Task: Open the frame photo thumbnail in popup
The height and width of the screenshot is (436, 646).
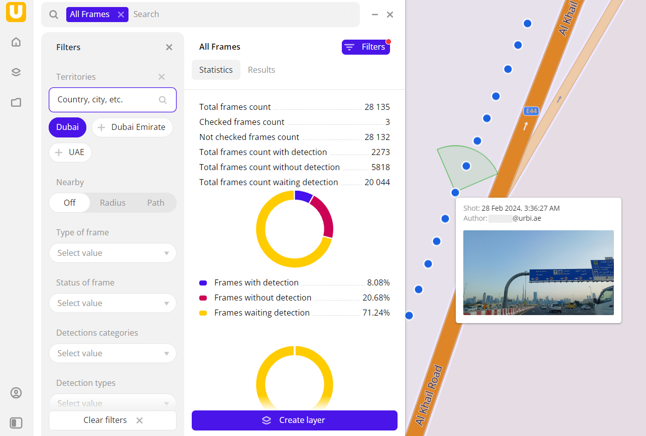Action: point(539,272)
